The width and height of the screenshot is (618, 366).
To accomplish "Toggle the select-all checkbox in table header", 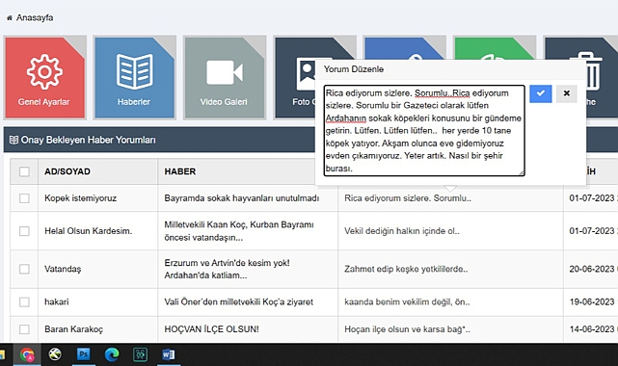I will (24, 171).
